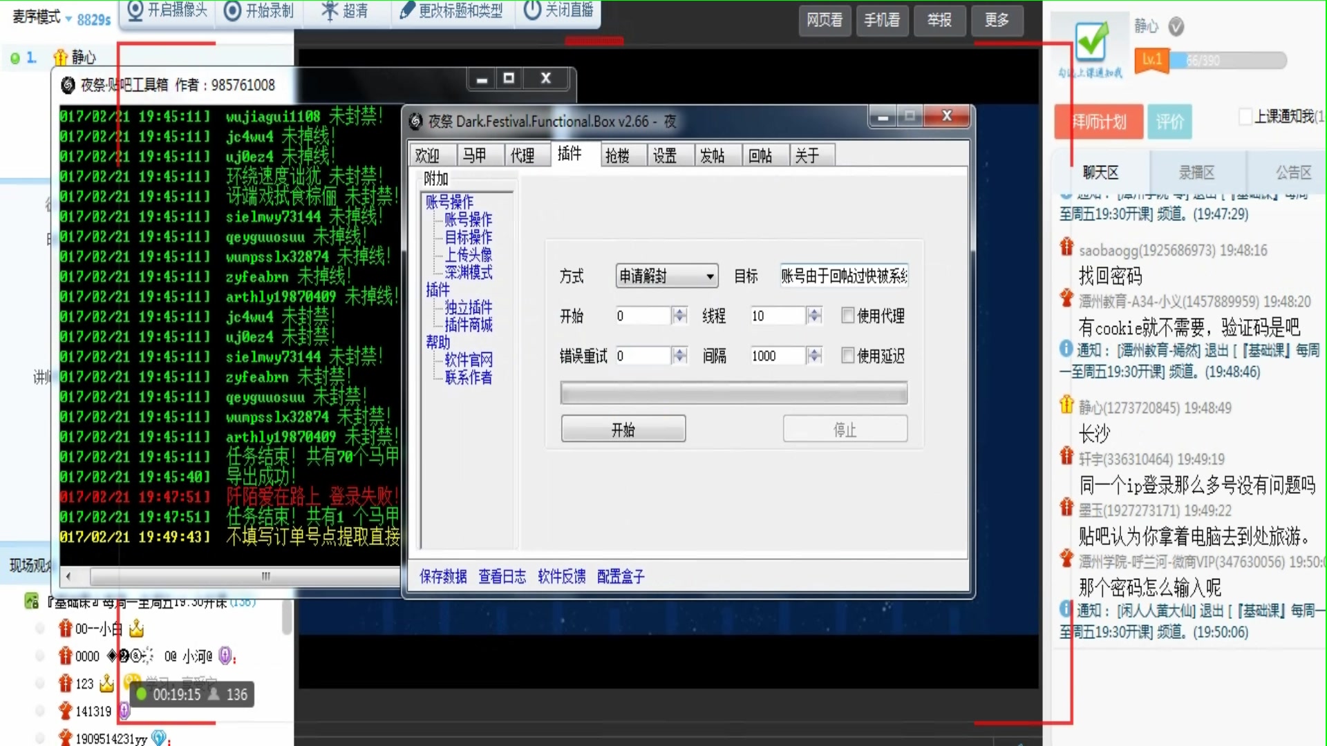1327x746 pixels.
Task: Open the 设置 tab
Action: click(x=670, y=155)
